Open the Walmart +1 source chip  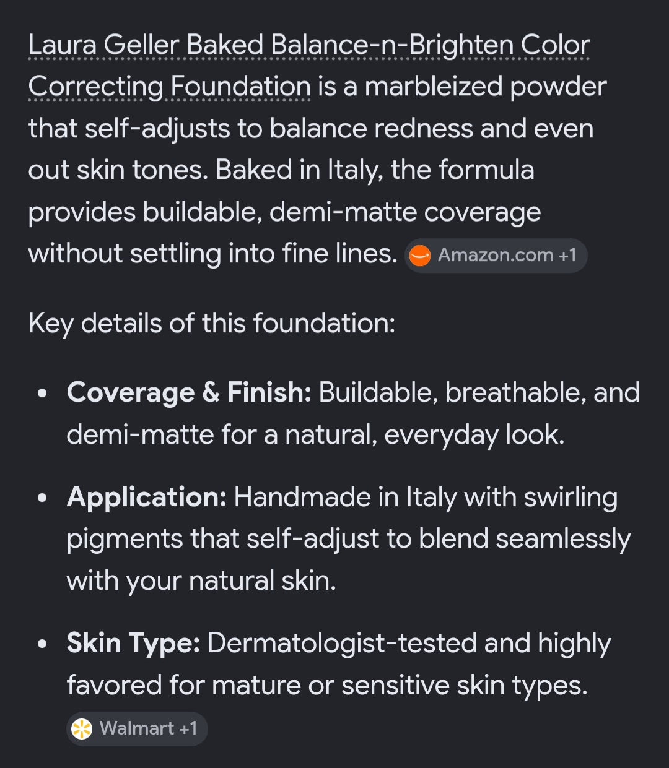click(x=137, y=728)
